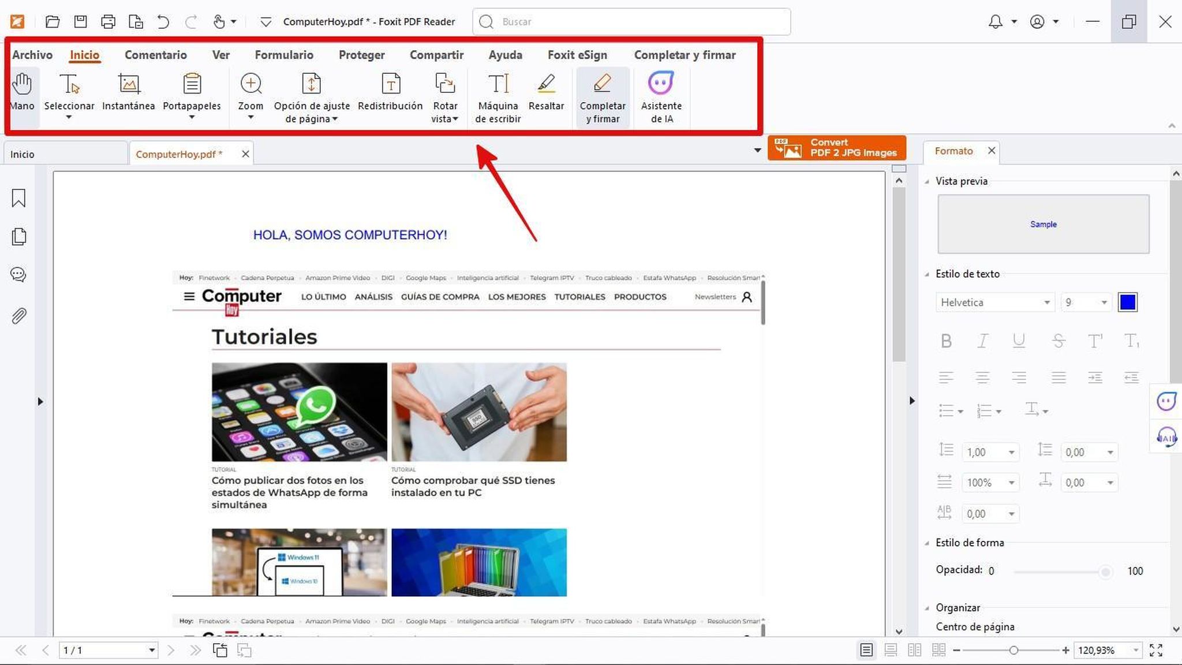The height and width of the screenshot is (665, 1182).
Task: Take a snapshot with the Instantánea tool
Action: coord(128,92)
